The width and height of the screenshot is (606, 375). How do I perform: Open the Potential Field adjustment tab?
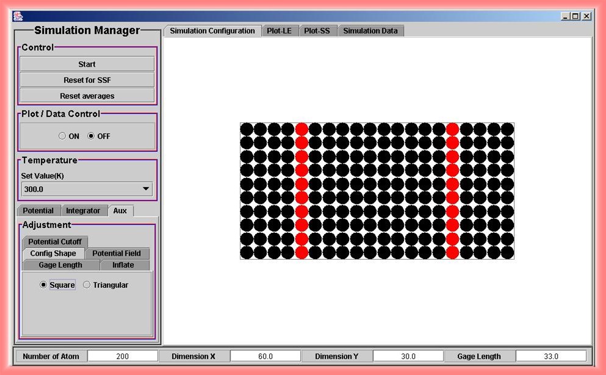tap(117, 254)
